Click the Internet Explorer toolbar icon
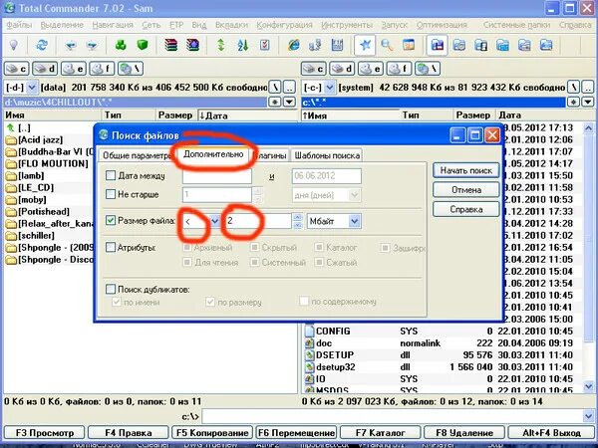Viewport: 598px width, 448px height. pos(293,45)
